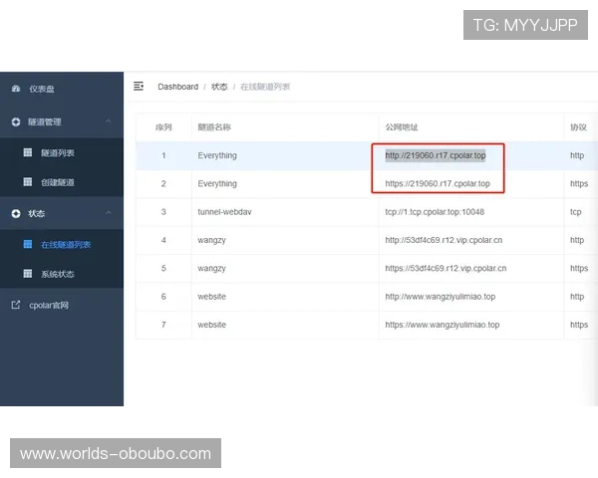Open https://219060.r17.cpolar.top address
598x478 pixels.
(x=438, y=184)
